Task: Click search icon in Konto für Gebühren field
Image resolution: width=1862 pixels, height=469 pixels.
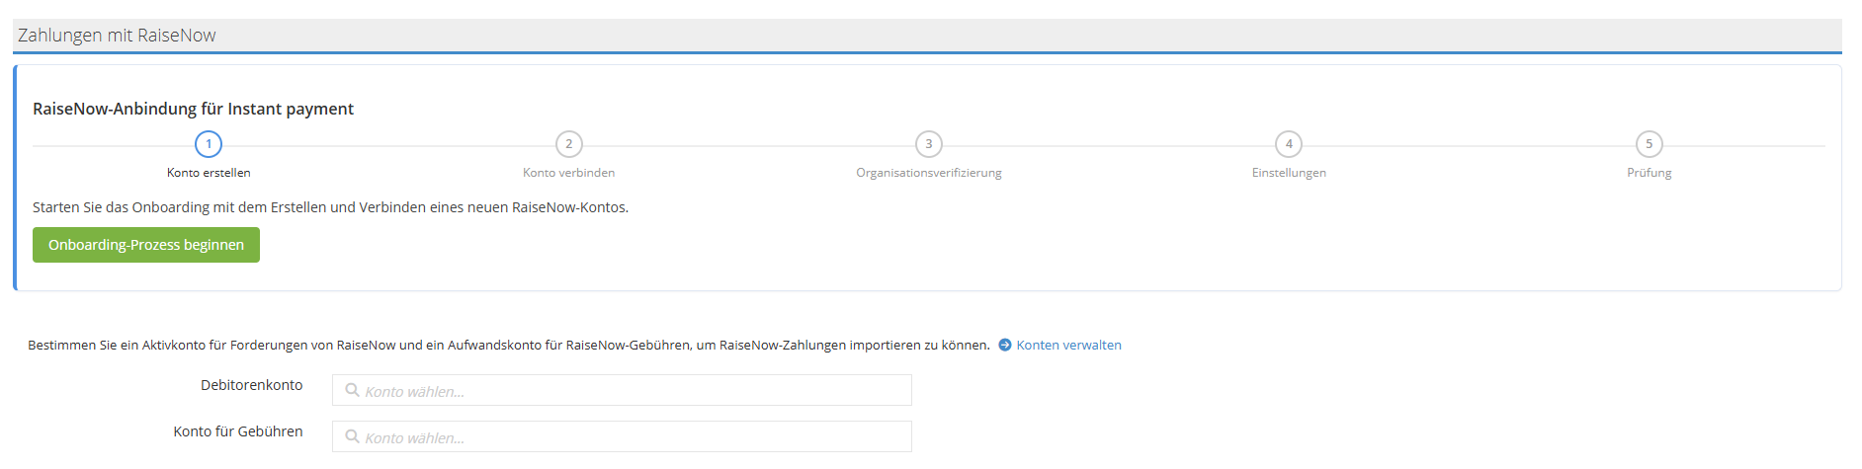Action: click(x=352, y=436)
